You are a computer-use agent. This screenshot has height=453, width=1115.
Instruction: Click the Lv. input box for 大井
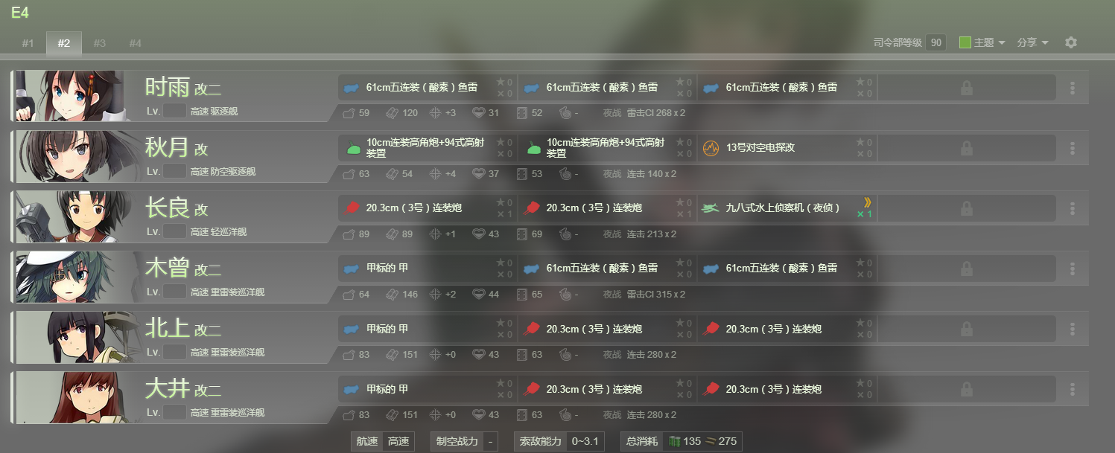(x=174, y=413)
